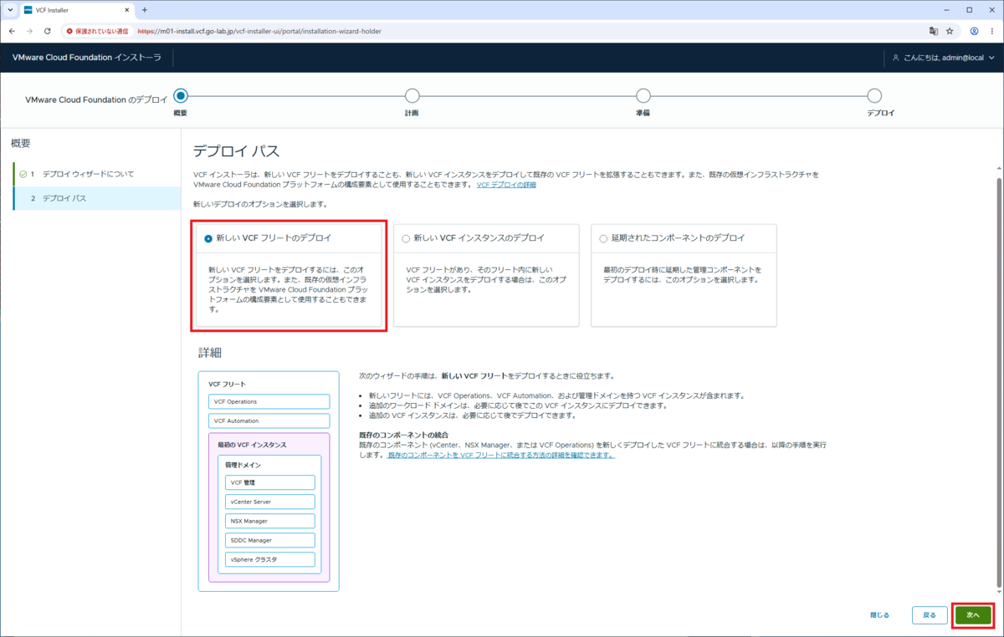The image size is (1004, 637).
Task: Click the 準備 wizard step circle
Action: click(x=643, y=96)
